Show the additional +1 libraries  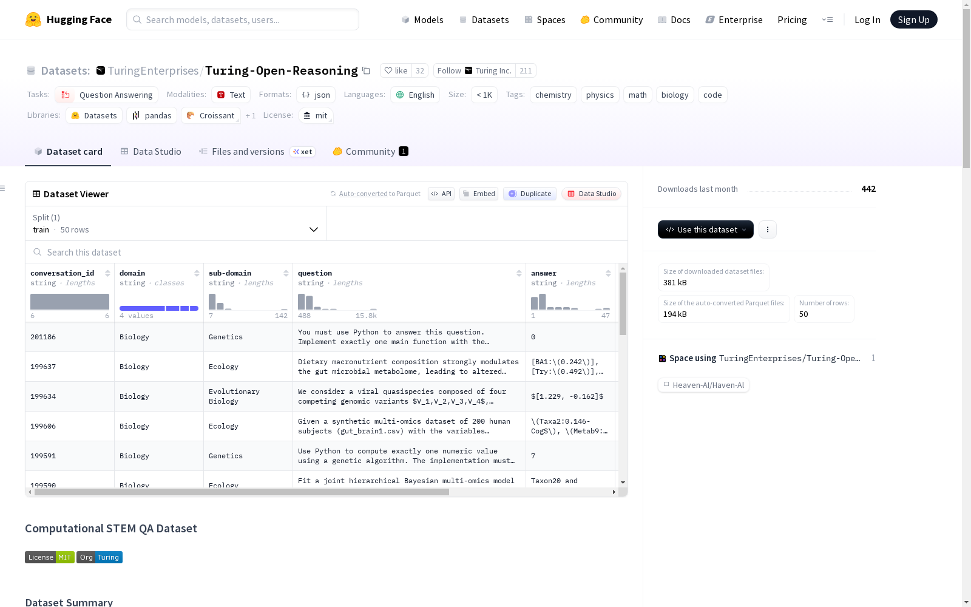point(251,115)
